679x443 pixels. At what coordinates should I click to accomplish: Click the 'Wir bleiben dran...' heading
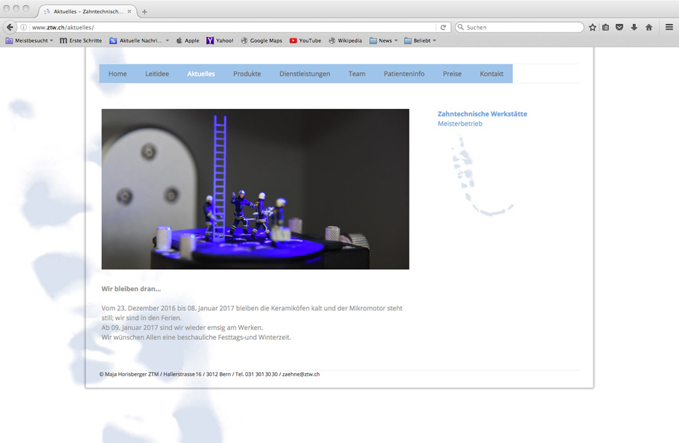pyautogui.click(x=132, y=289)
